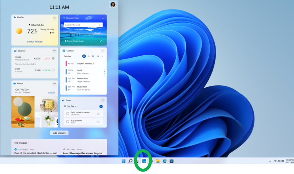Screen dimensions: 294x174
Task: Launch File Explorer from the taskbar
Action: tap(158, 161)
